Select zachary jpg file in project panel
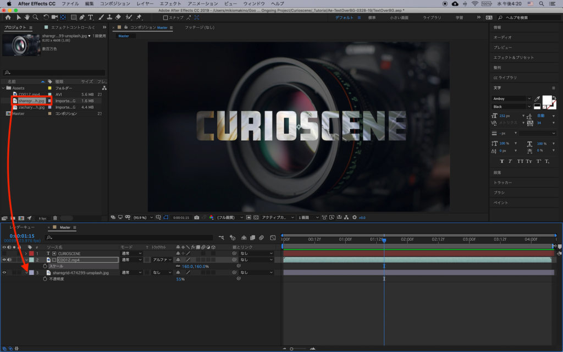 pos(31,107)
